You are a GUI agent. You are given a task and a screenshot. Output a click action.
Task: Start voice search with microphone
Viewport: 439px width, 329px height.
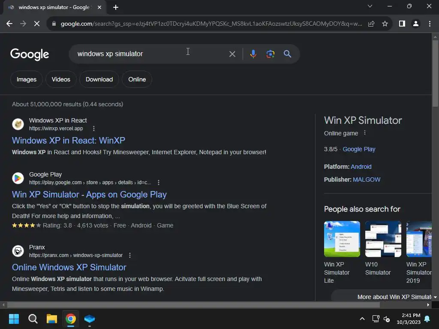pyautogui.click(x=253, y=54)
